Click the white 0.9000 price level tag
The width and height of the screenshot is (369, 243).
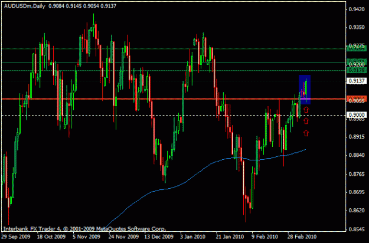[357, 115]
